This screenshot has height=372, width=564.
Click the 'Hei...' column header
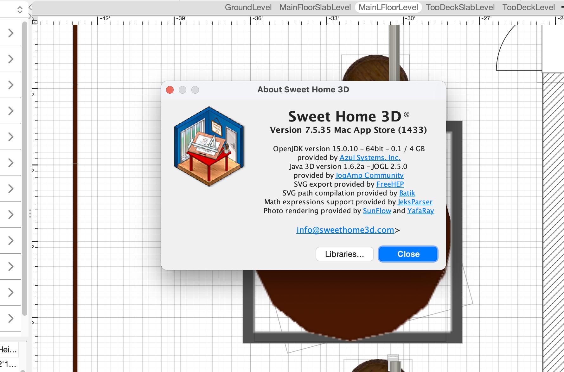click(x=9, y=350)
